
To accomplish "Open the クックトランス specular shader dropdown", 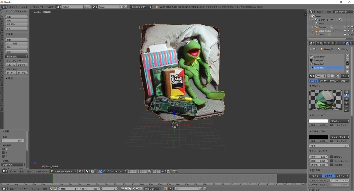I will pos(339,137).
